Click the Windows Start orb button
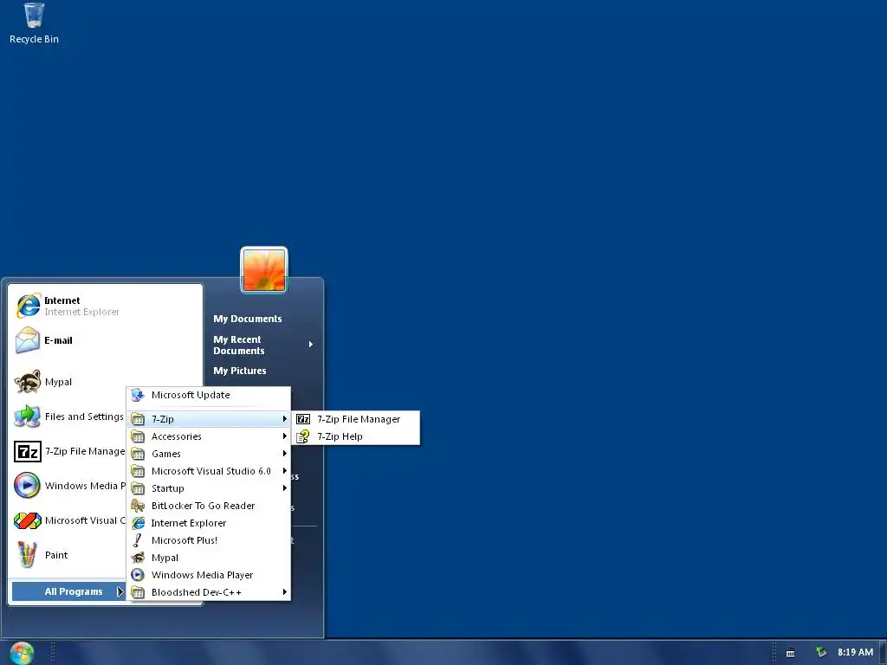Viewport: 887px width, 665px height. 22,653
